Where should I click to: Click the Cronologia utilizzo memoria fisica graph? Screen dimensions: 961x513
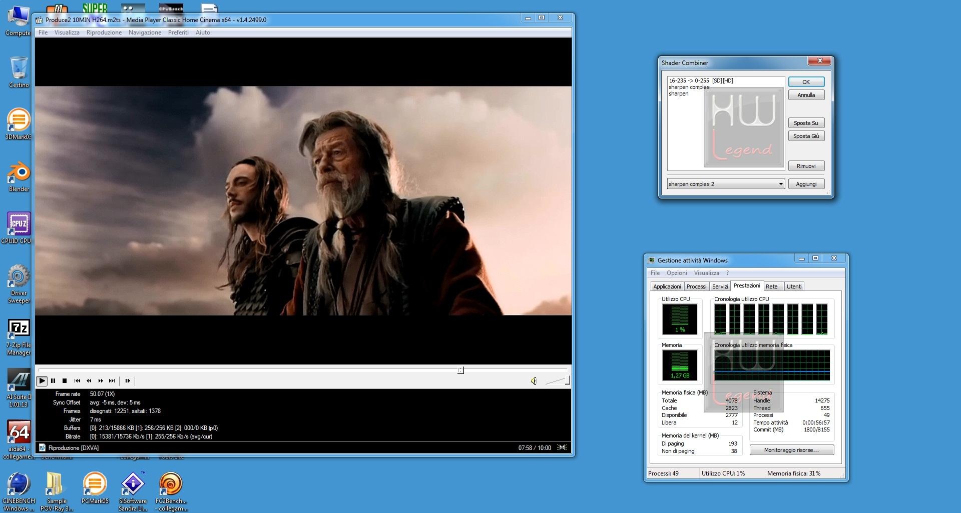click(x=772, y=365)
